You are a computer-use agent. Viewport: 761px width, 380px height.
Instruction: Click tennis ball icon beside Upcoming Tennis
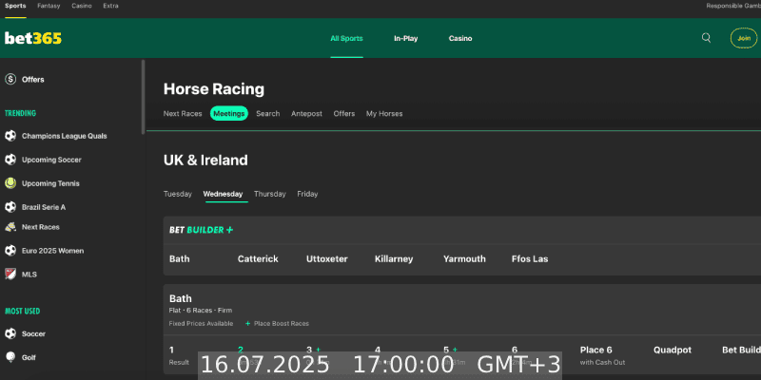pos(10,183)
